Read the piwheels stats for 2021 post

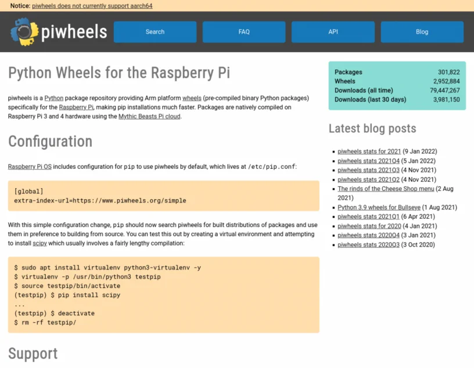point(369,151)
